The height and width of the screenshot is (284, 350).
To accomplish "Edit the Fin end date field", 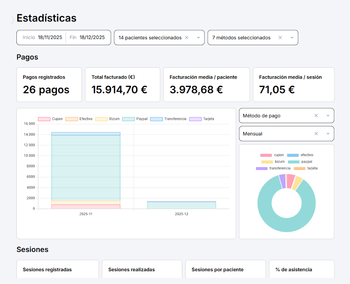I will point(92,38).
